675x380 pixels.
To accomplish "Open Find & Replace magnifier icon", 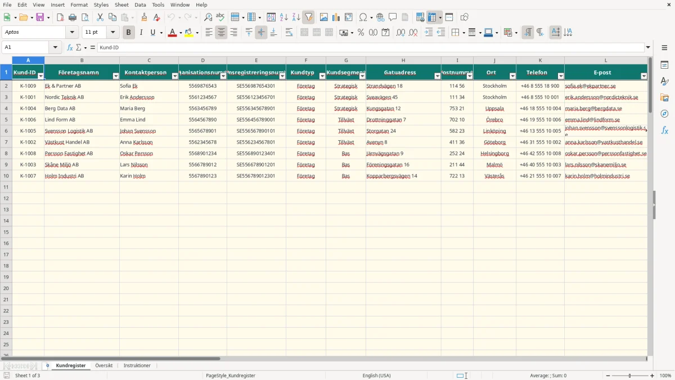I will [x=208, y=17].
